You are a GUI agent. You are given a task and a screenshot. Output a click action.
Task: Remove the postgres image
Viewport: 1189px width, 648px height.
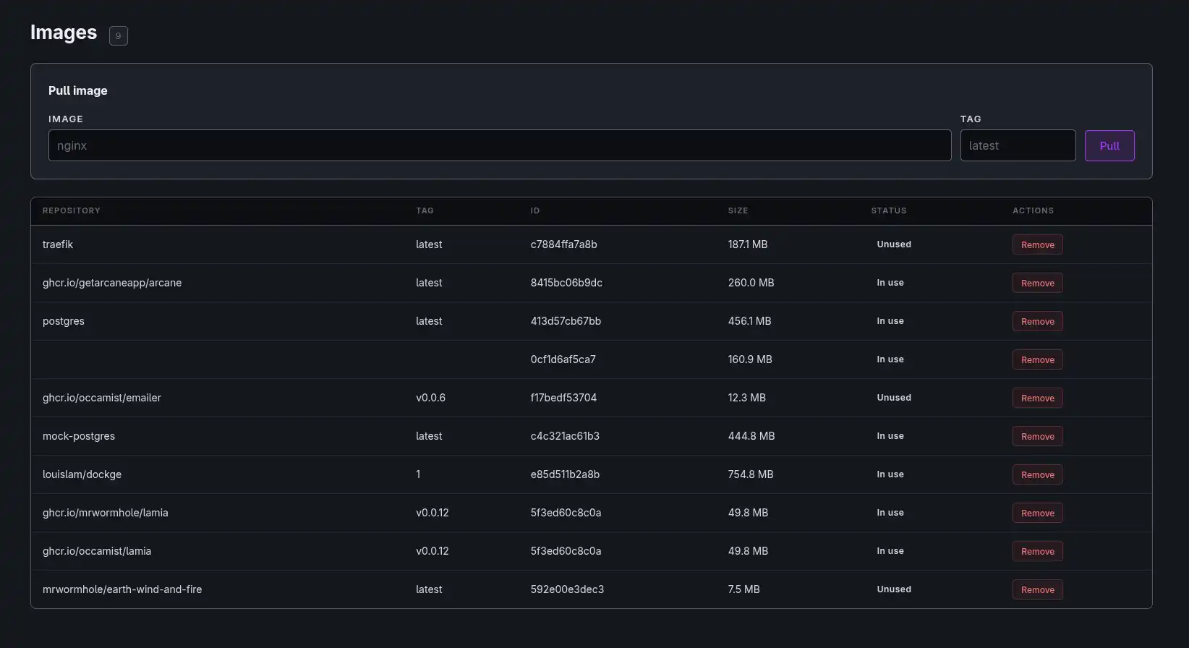click(x=1037, y=321)
